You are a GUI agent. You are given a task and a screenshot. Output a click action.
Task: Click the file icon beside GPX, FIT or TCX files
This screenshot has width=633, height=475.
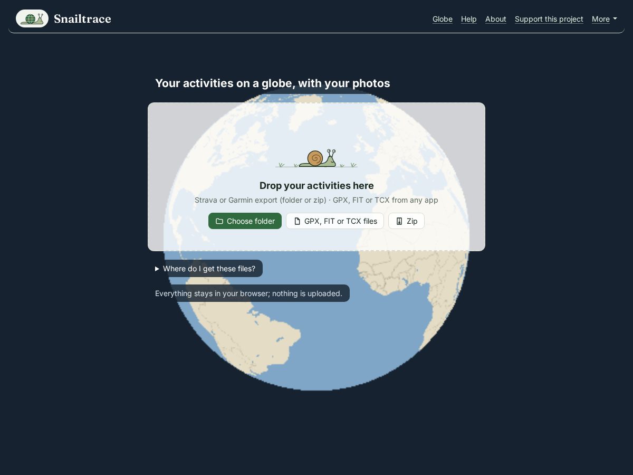coord(297,221)
